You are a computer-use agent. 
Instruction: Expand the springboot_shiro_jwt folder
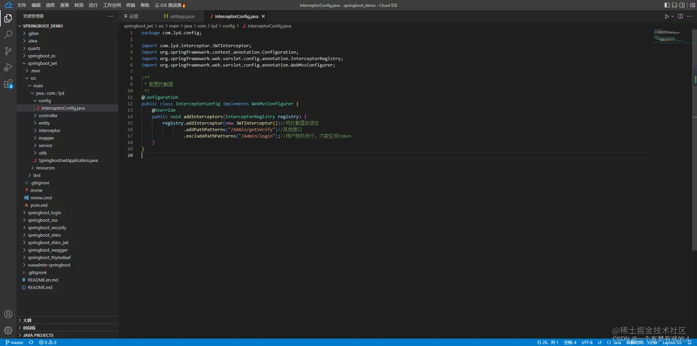68,242
